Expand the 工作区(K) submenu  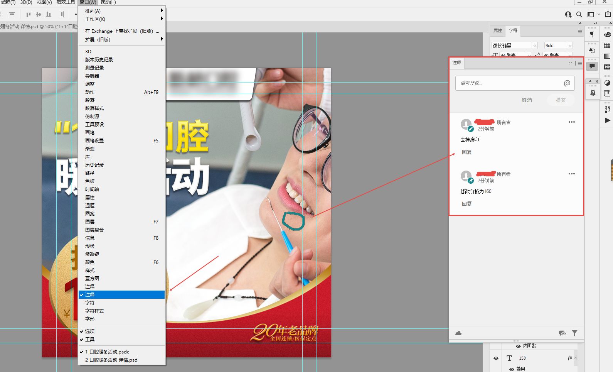(x=122, y=19)
